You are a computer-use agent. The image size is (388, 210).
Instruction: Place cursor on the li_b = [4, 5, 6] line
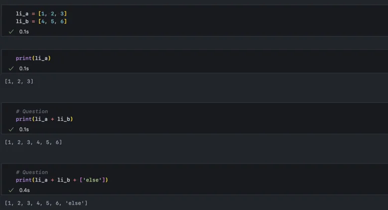(x=41, y=22)
